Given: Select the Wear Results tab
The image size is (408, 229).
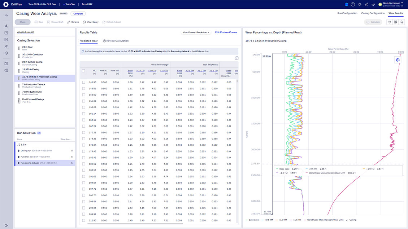Looking at the screenshot, I should pyautogui.click(x=395, y=13).
